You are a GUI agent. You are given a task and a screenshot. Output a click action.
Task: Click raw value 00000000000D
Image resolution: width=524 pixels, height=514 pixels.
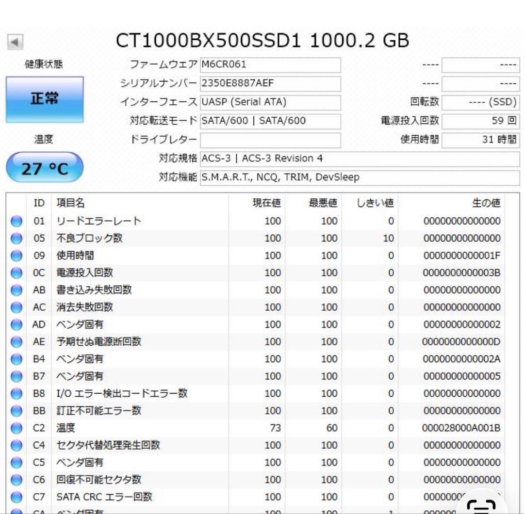pos(461,342)
